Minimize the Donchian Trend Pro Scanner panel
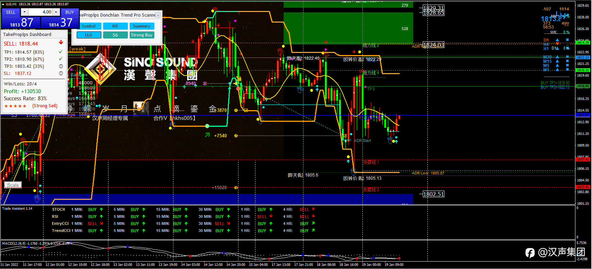The width and height of the screenshot is (592, 269). [x=158, y=15]
